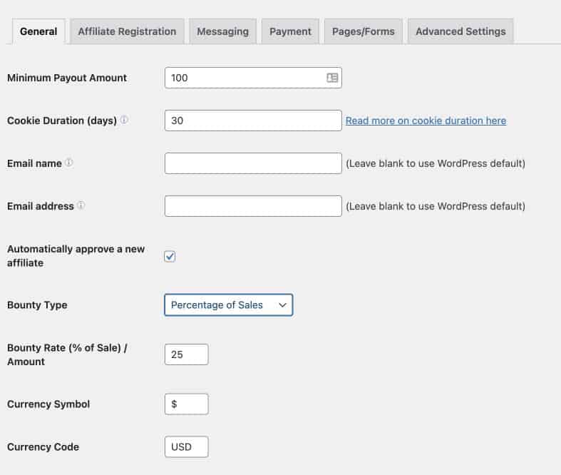Focus the Cookie Duration days field

(x=253, y=121)
